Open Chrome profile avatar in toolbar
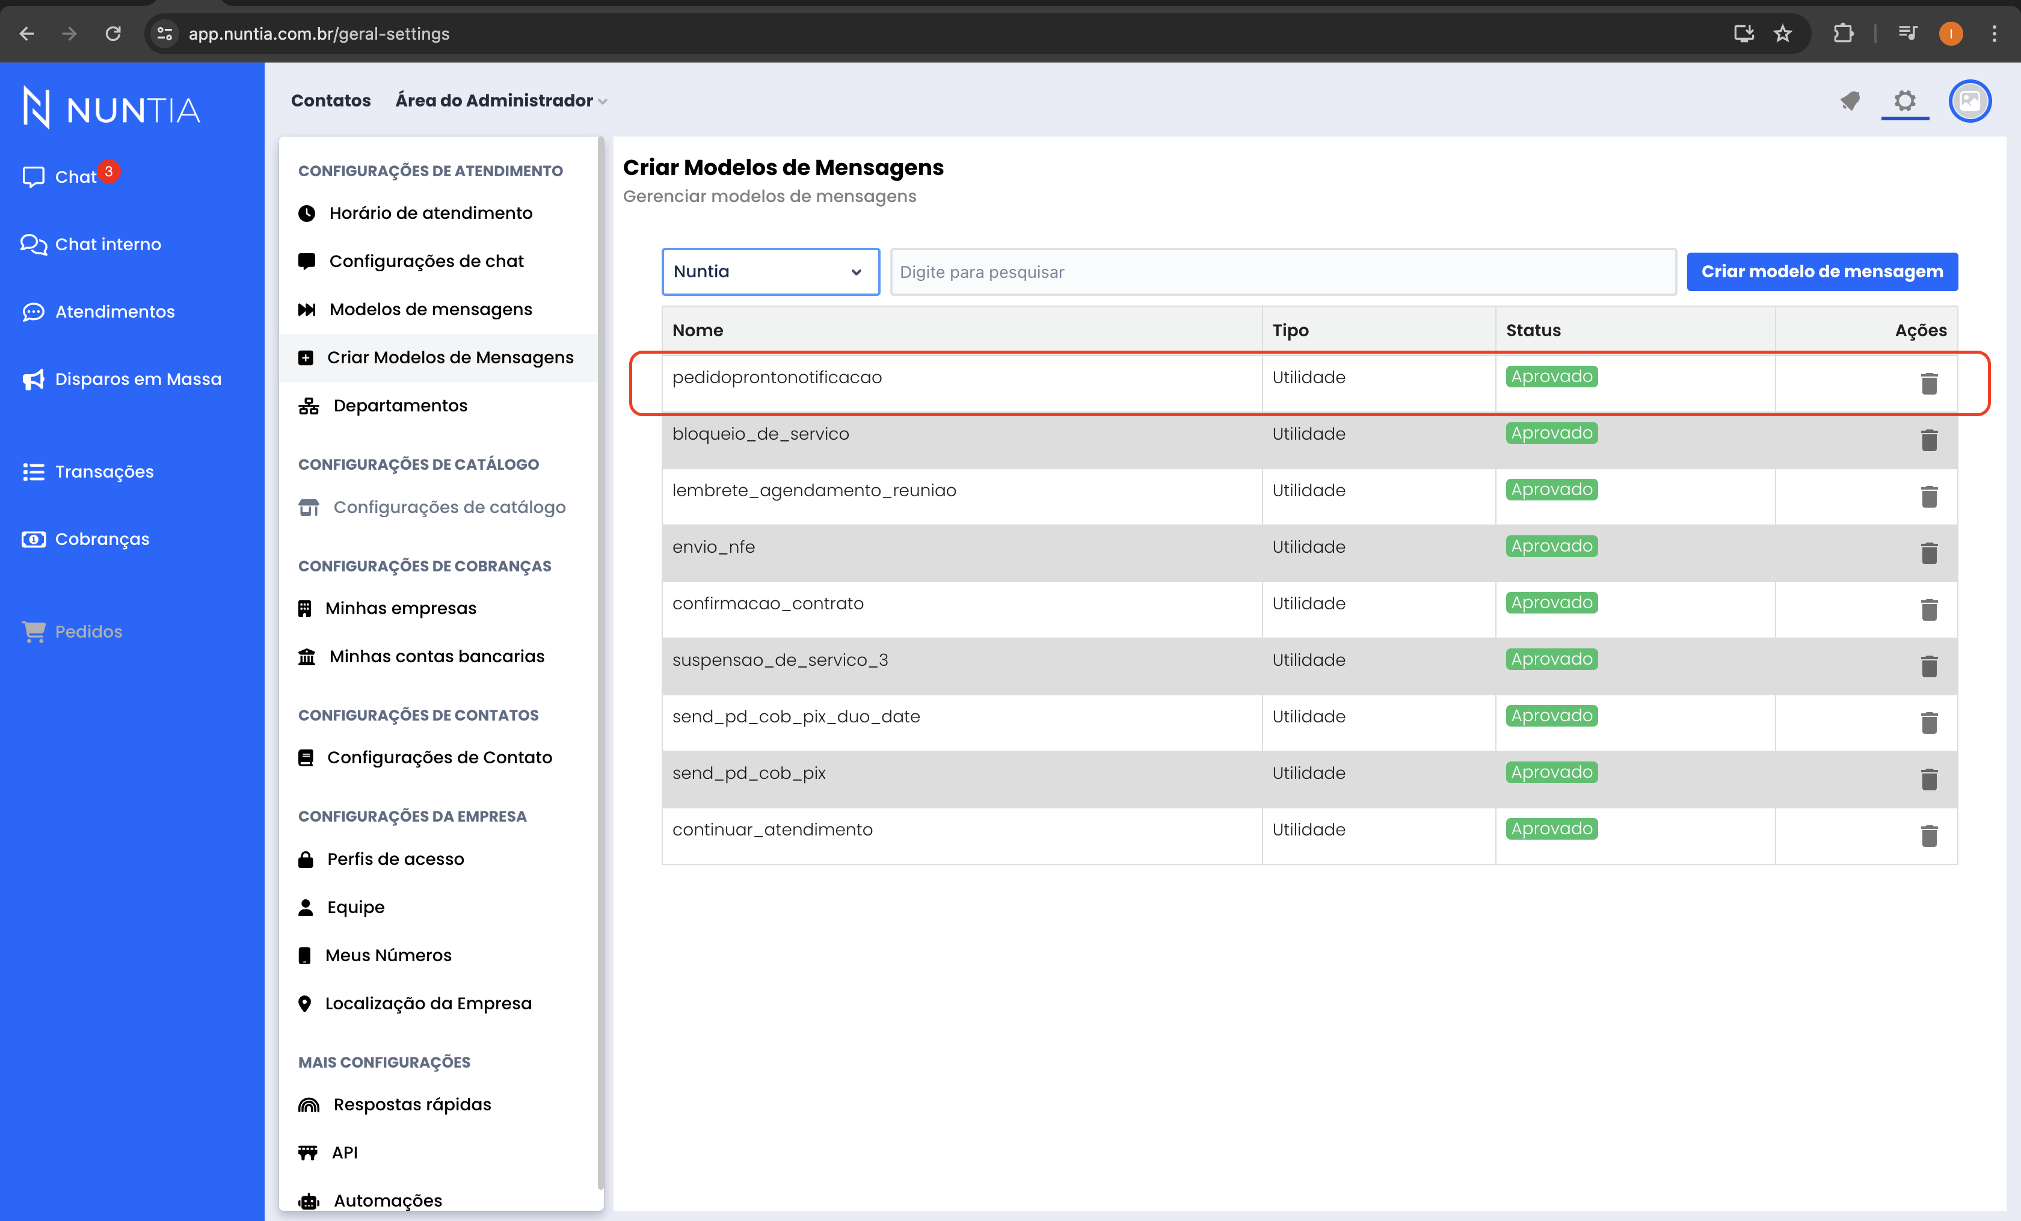Image resolution: width=2021 pixels, height=1221 pixels. [x=1951, y=34]
